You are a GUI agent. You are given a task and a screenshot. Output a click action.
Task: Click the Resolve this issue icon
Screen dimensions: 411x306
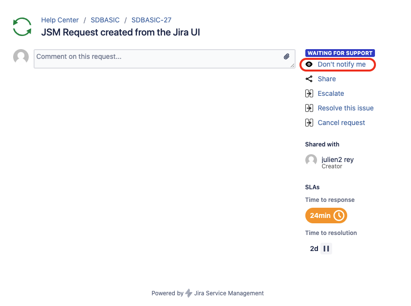[x=309, y=108]
